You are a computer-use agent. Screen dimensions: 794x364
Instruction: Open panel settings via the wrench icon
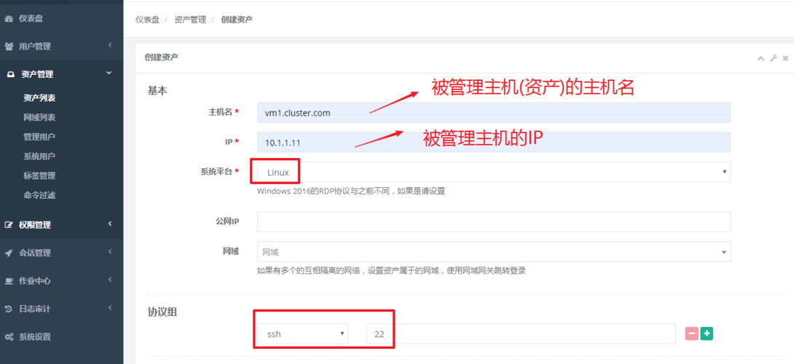tap(773, 58)
